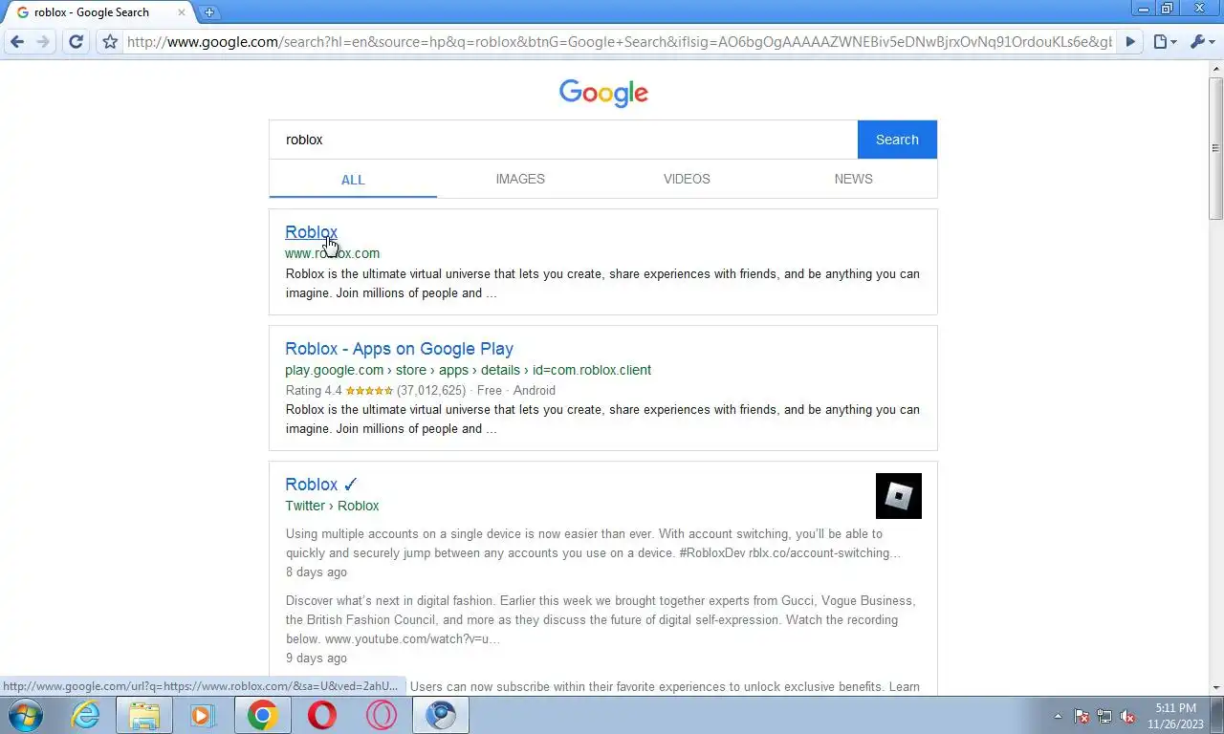This screenshot has height=734, width=1224.
Task: Click the Go arrow beside the address bar
Action: coord(1130,42)
